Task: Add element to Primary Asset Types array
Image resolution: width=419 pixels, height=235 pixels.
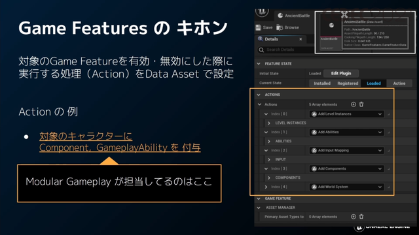Action: click(354, 217)
